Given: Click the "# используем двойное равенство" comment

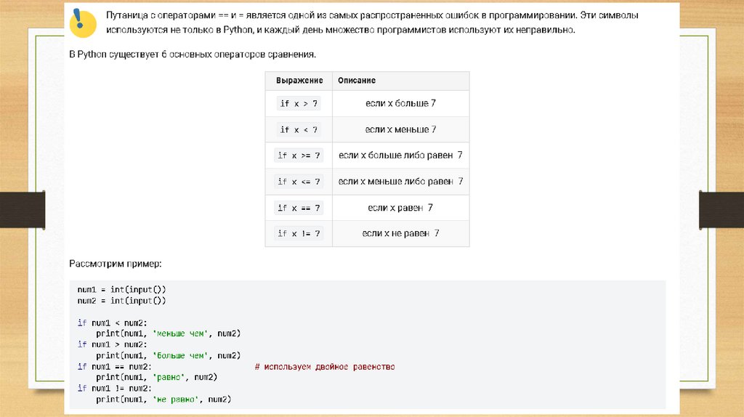Looking at the screenshot, I should pyautogui.click(x=325, y=367).
